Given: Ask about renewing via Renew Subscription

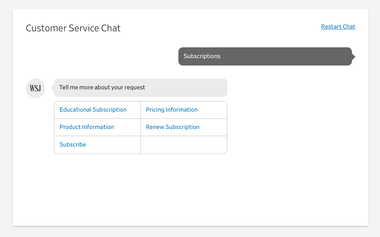Looking at the screenshot, I should 173,127.
